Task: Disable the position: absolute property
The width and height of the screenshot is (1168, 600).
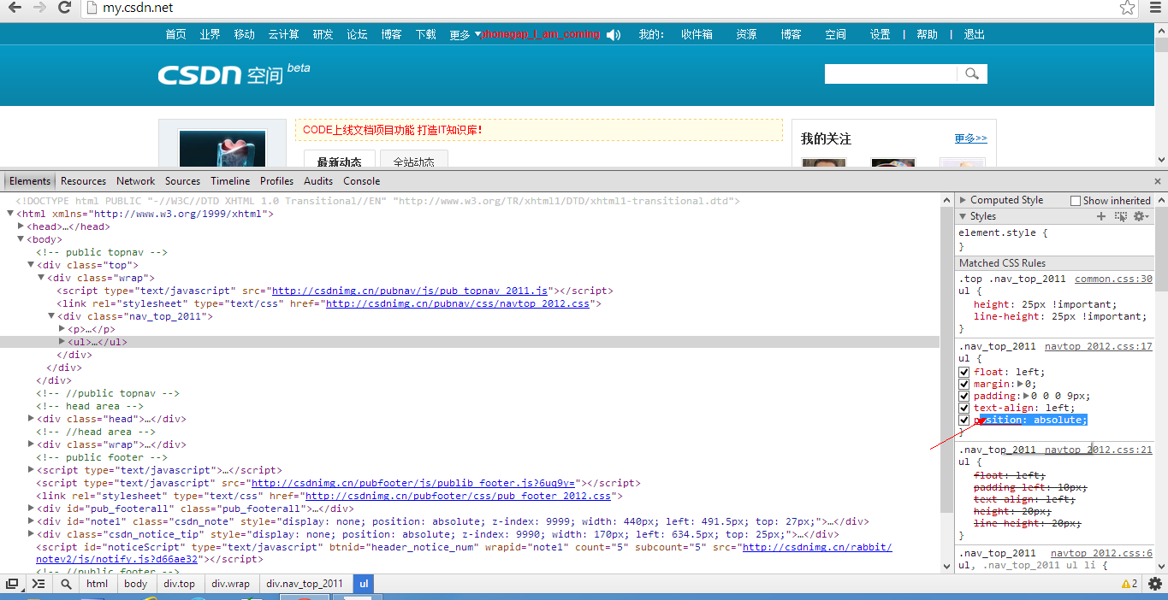Action: [964, 421]
